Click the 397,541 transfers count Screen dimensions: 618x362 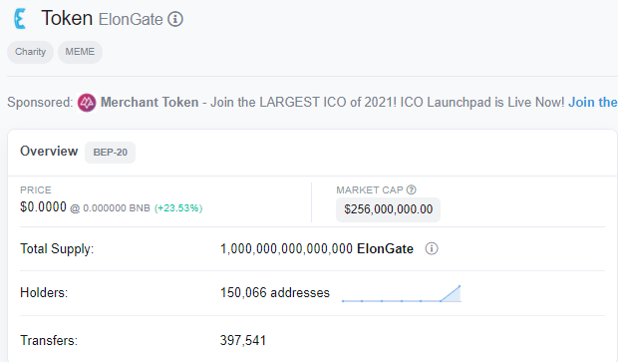click(x=243, y=340)
